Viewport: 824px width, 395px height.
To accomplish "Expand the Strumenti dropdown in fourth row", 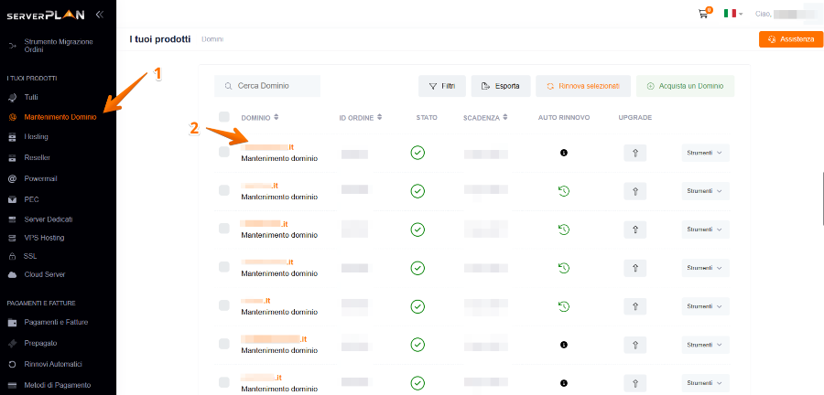I will click(x=705, y=268).
